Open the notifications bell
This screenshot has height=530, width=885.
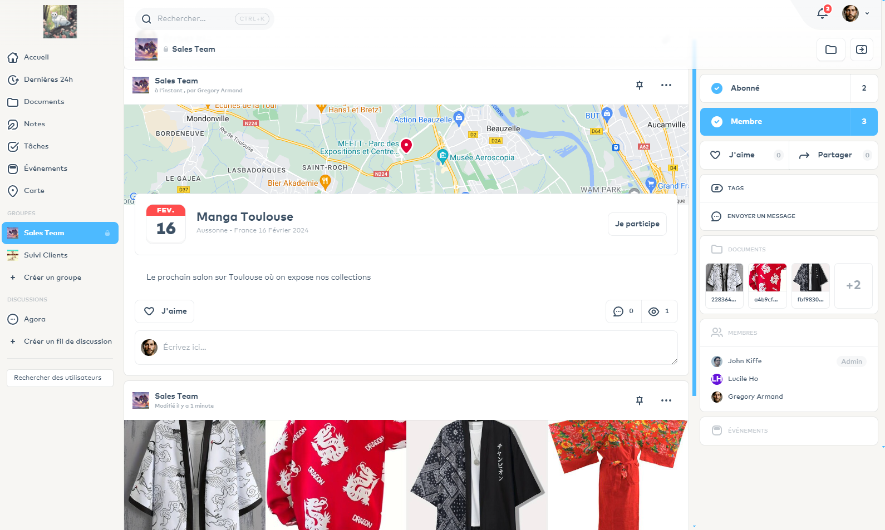(822, 14)
